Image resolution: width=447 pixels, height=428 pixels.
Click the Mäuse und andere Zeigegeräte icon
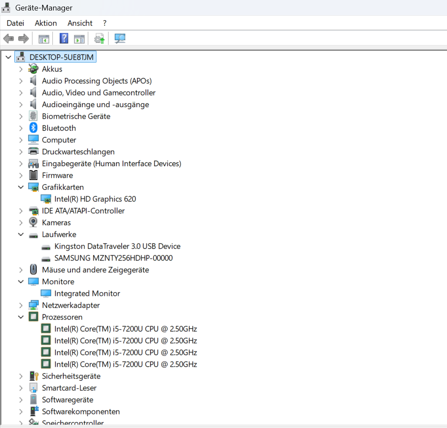(x=33, y=269)
